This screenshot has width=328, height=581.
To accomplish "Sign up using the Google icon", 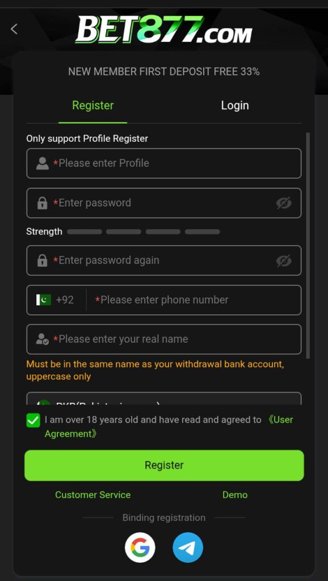I will tap(140, 547).
